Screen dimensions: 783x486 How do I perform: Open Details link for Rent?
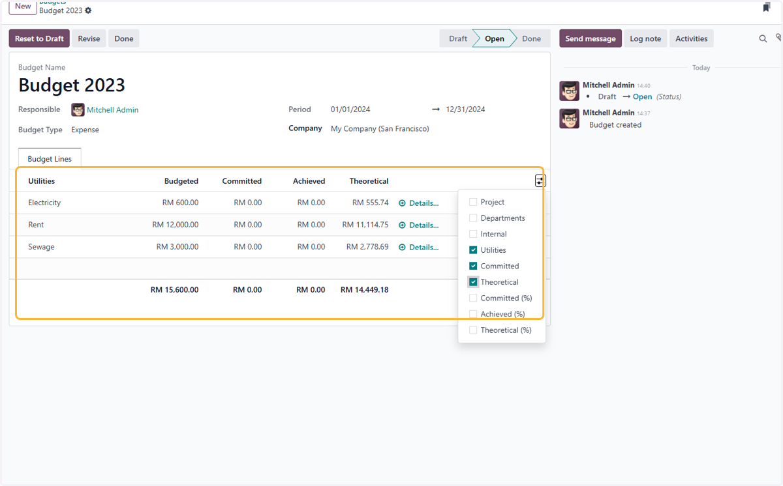(423, 225)
